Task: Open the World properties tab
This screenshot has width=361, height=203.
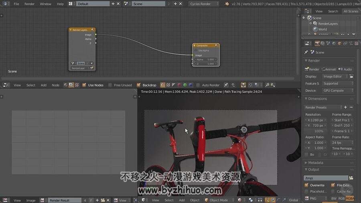Action: [x=334, y=43]
